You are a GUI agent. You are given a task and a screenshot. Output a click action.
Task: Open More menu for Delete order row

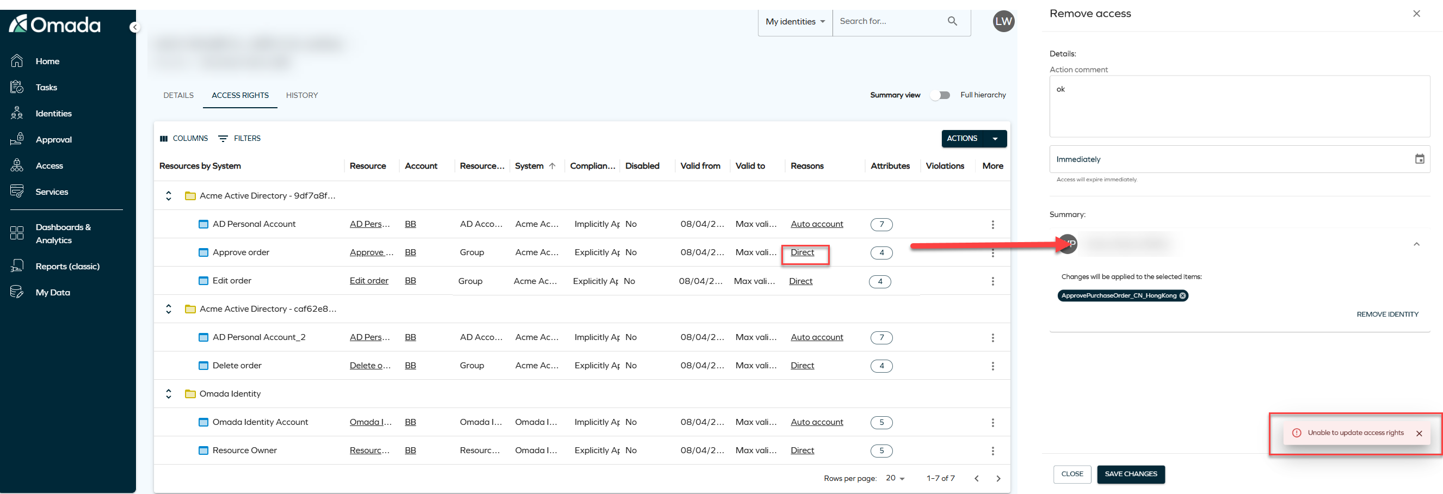click(x=992, y=366)
